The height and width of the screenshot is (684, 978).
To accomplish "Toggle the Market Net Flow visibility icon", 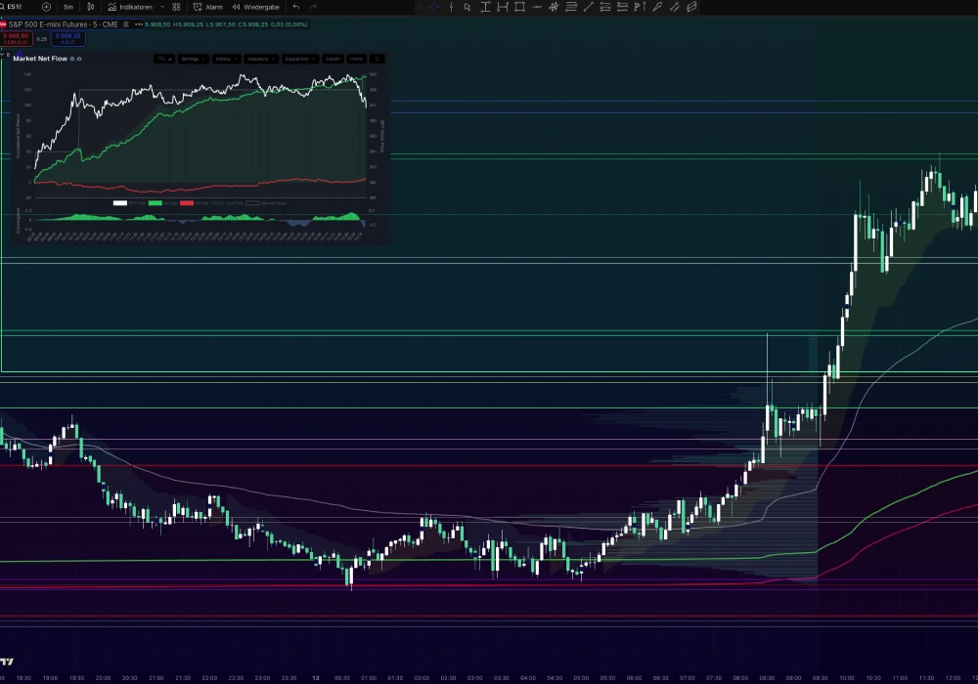I will 72,59.
